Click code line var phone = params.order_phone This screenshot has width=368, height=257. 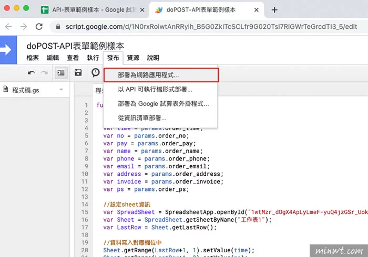[156, 159]
